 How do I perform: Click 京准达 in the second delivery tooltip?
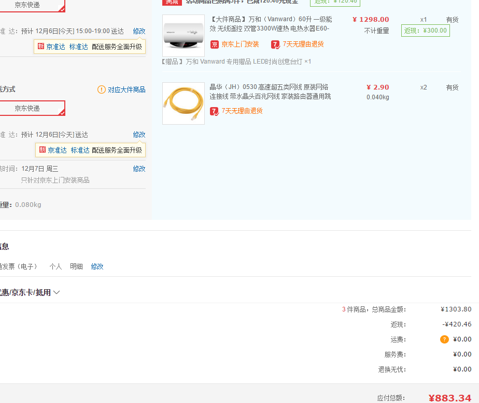click(x=57, y=150)
